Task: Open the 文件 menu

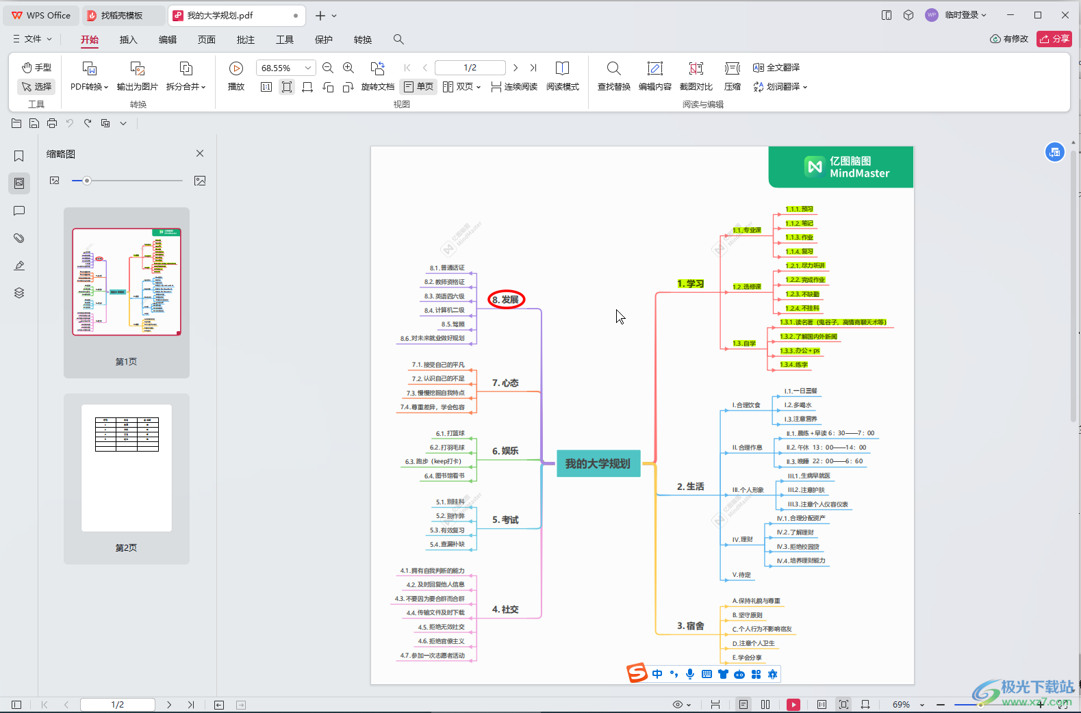Action: click(x=32, y=39)
